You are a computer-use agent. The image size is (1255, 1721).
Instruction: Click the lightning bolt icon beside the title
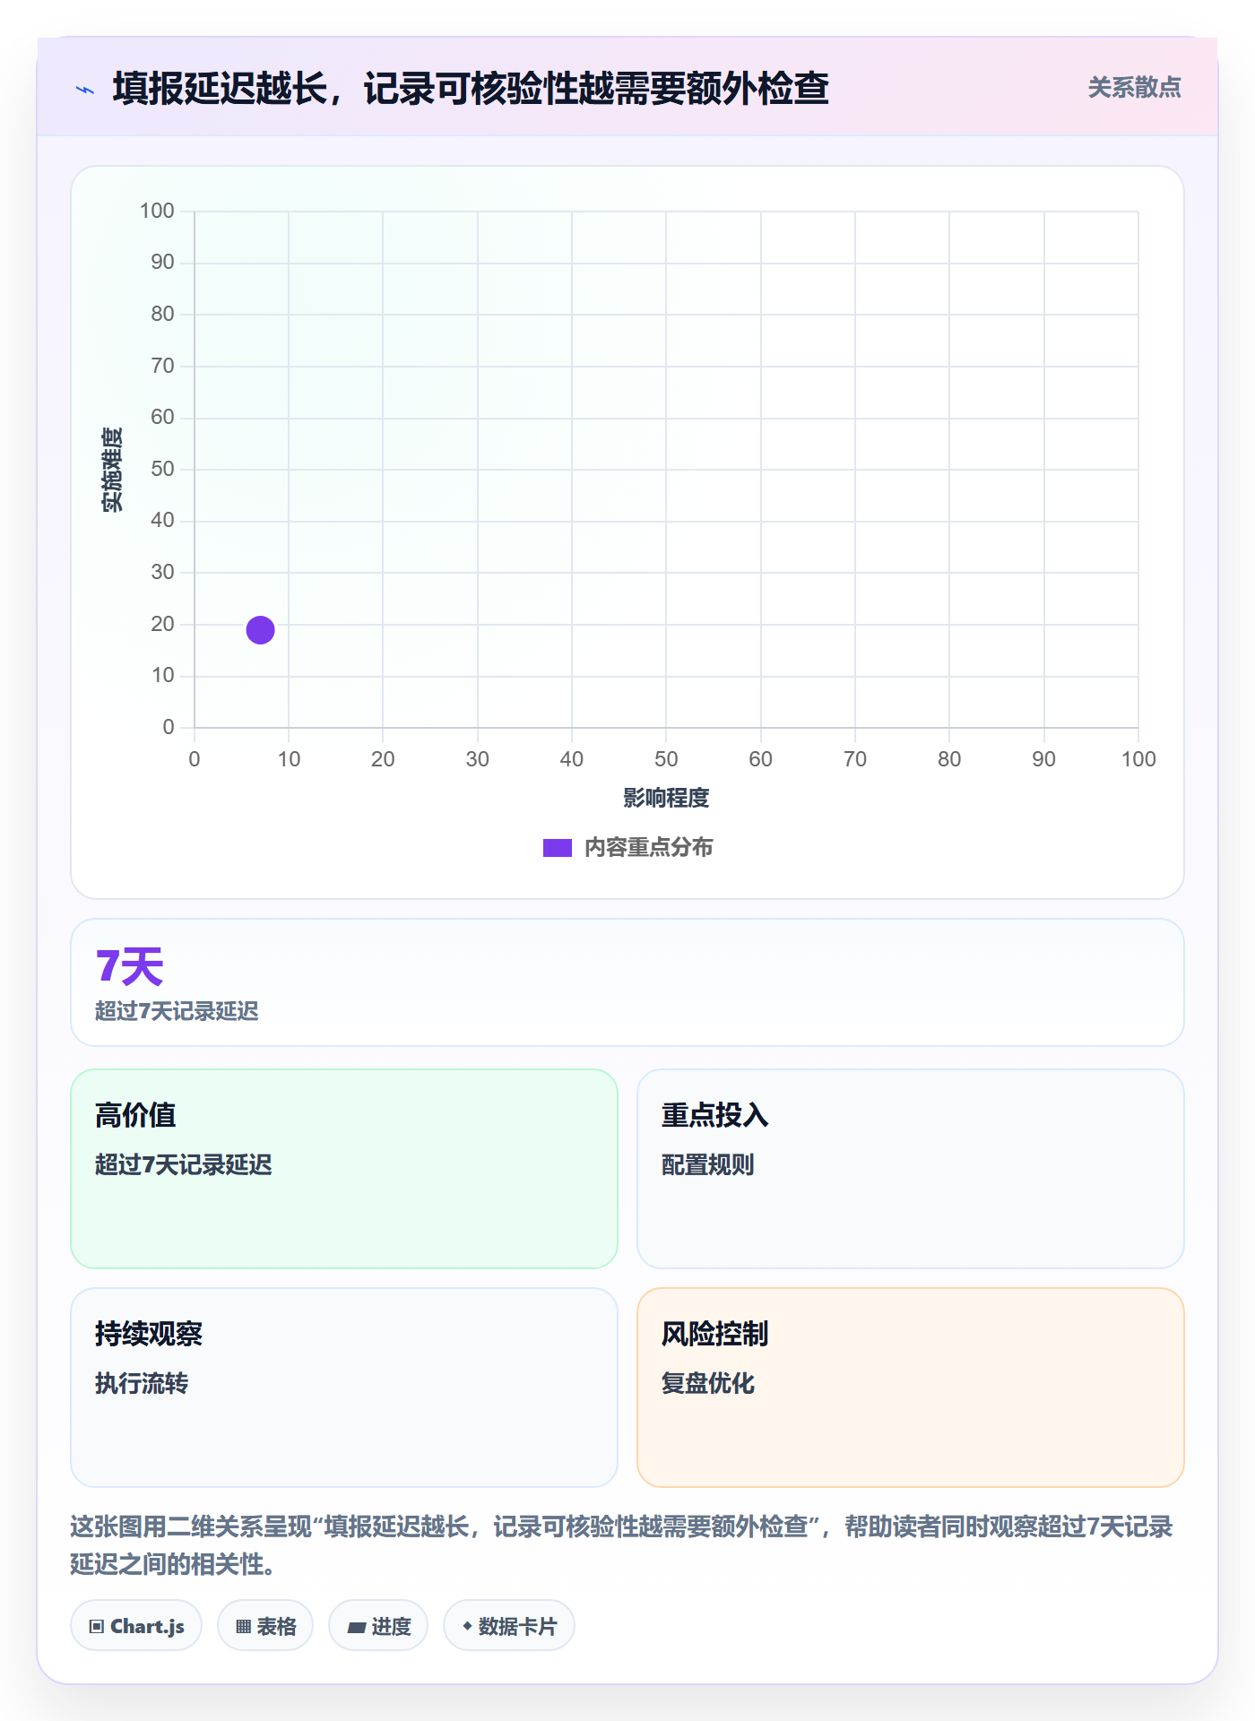[85, 90]
